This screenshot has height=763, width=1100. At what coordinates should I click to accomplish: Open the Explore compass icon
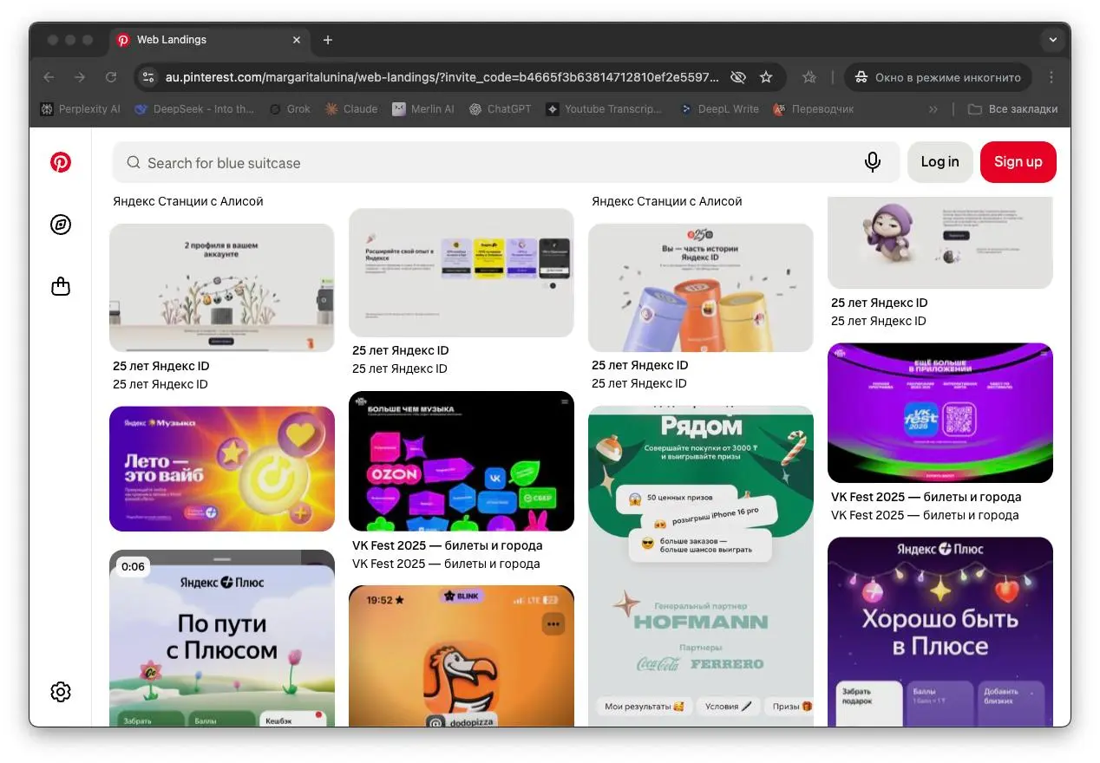click(61, 225)
